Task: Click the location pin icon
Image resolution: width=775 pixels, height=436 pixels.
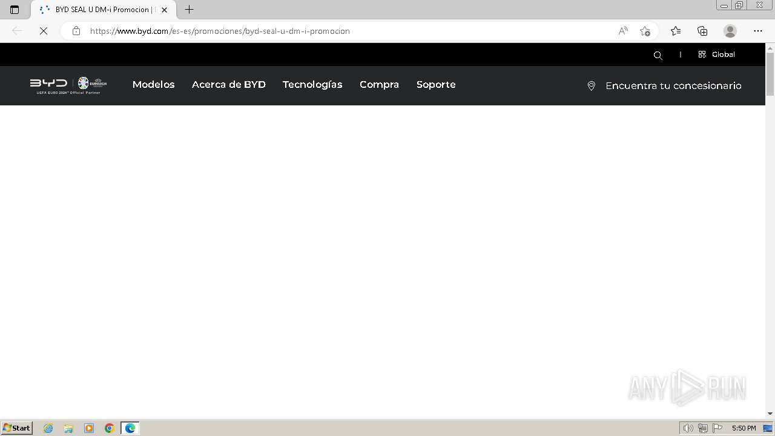Action: click(592, 86)
